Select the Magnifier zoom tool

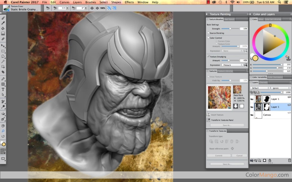pos(3,131)
